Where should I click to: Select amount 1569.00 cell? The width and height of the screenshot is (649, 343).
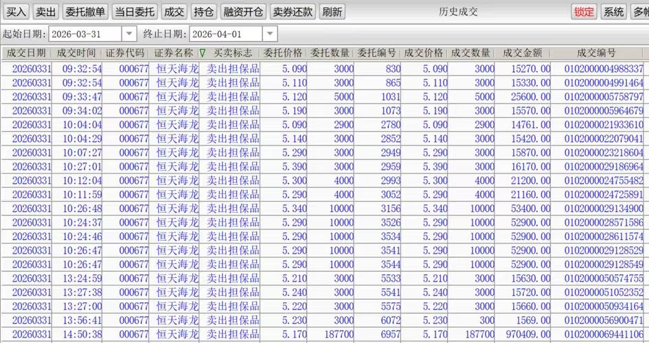pos(533,320)
